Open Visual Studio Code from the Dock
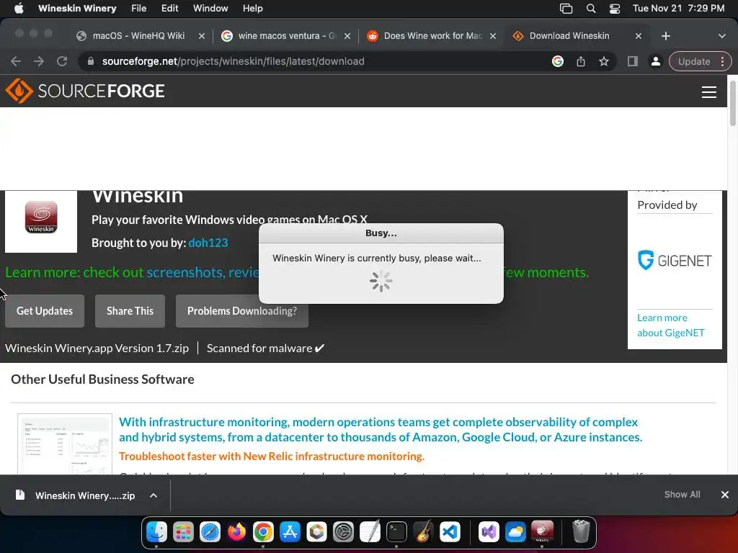The height and width of the screenshot is (553, 738). tap(450, 532)
